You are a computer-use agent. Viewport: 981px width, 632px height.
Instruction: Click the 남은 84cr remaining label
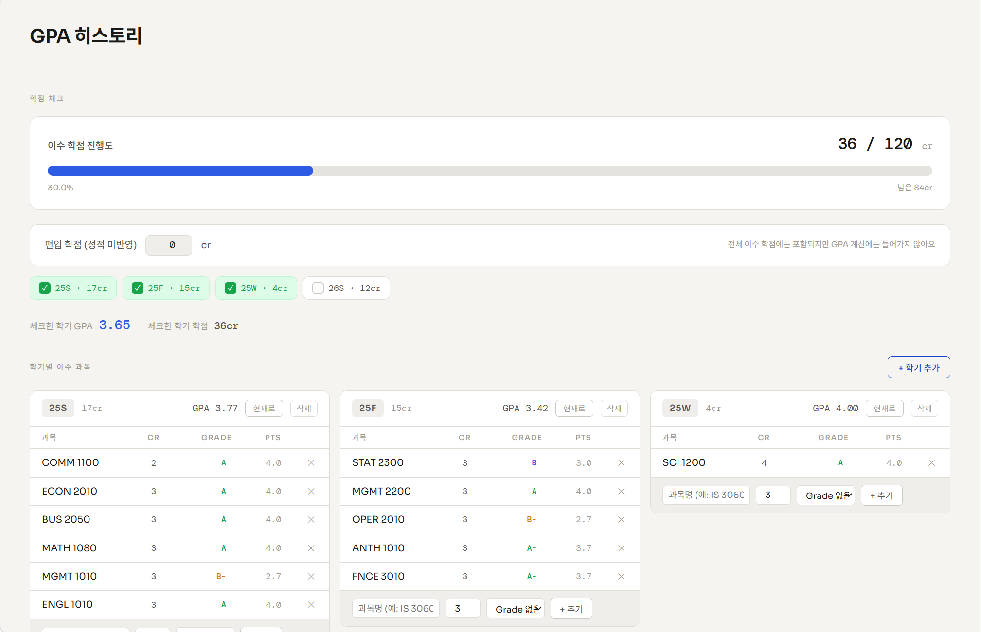915,188
